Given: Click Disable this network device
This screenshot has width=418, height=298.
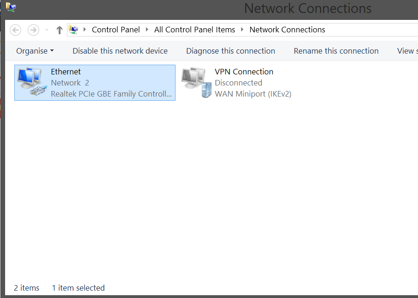Looking at the screenshot, I should (x=120, y=51).
